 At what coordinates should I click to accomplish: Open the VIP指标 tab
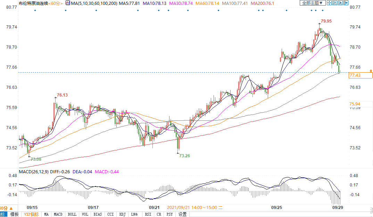tap(31, 214)
